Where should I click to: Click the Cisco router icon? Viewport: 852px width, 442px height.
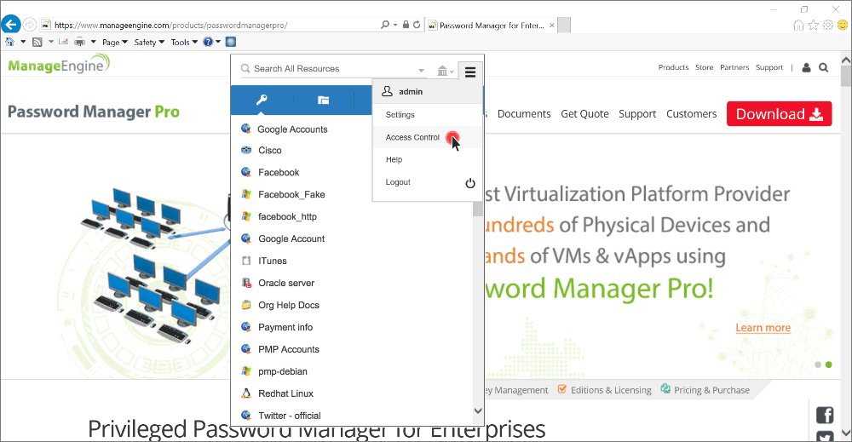tap(246, 150)
